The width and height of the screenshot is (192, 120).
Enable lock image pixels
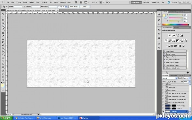(x=170, y=82)
